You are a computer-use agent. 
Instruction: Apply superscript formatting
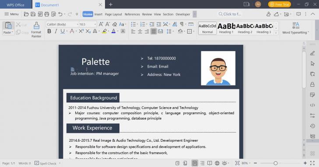[x=81, y=31]
